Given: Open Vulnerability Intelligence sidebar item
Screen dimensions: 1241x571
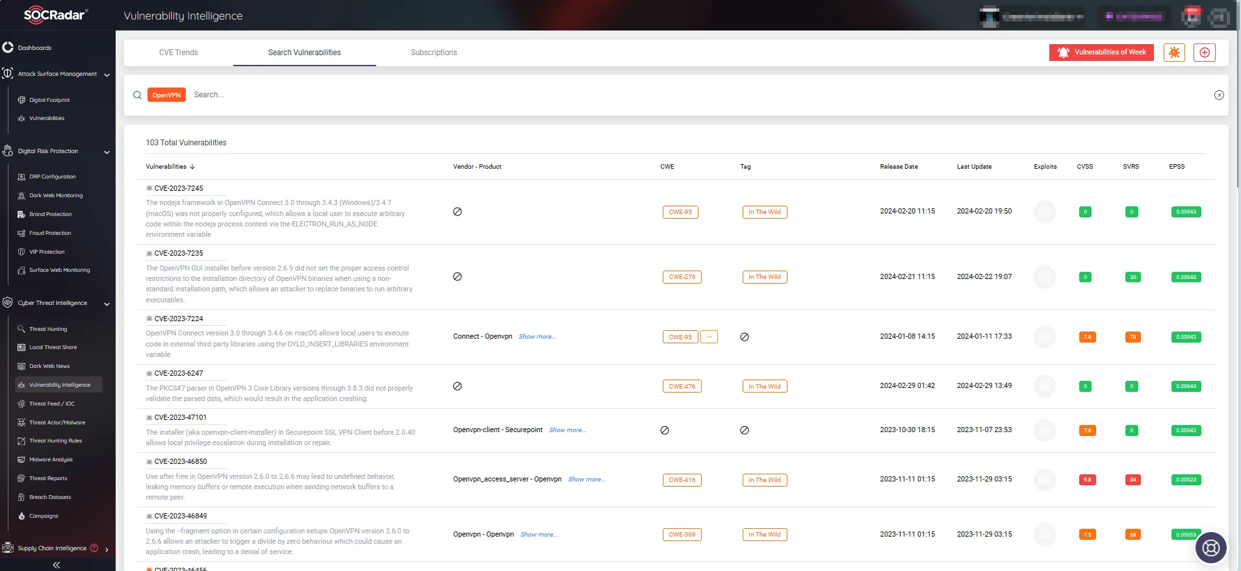Looking at the screenshot, I should 59,385.
